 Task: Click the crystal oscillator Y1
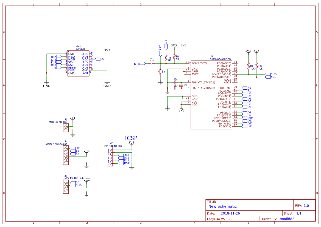click(182, 85)
